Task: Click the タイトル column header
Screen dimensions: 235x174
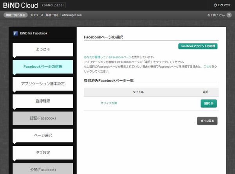Action: click(138, 92)
